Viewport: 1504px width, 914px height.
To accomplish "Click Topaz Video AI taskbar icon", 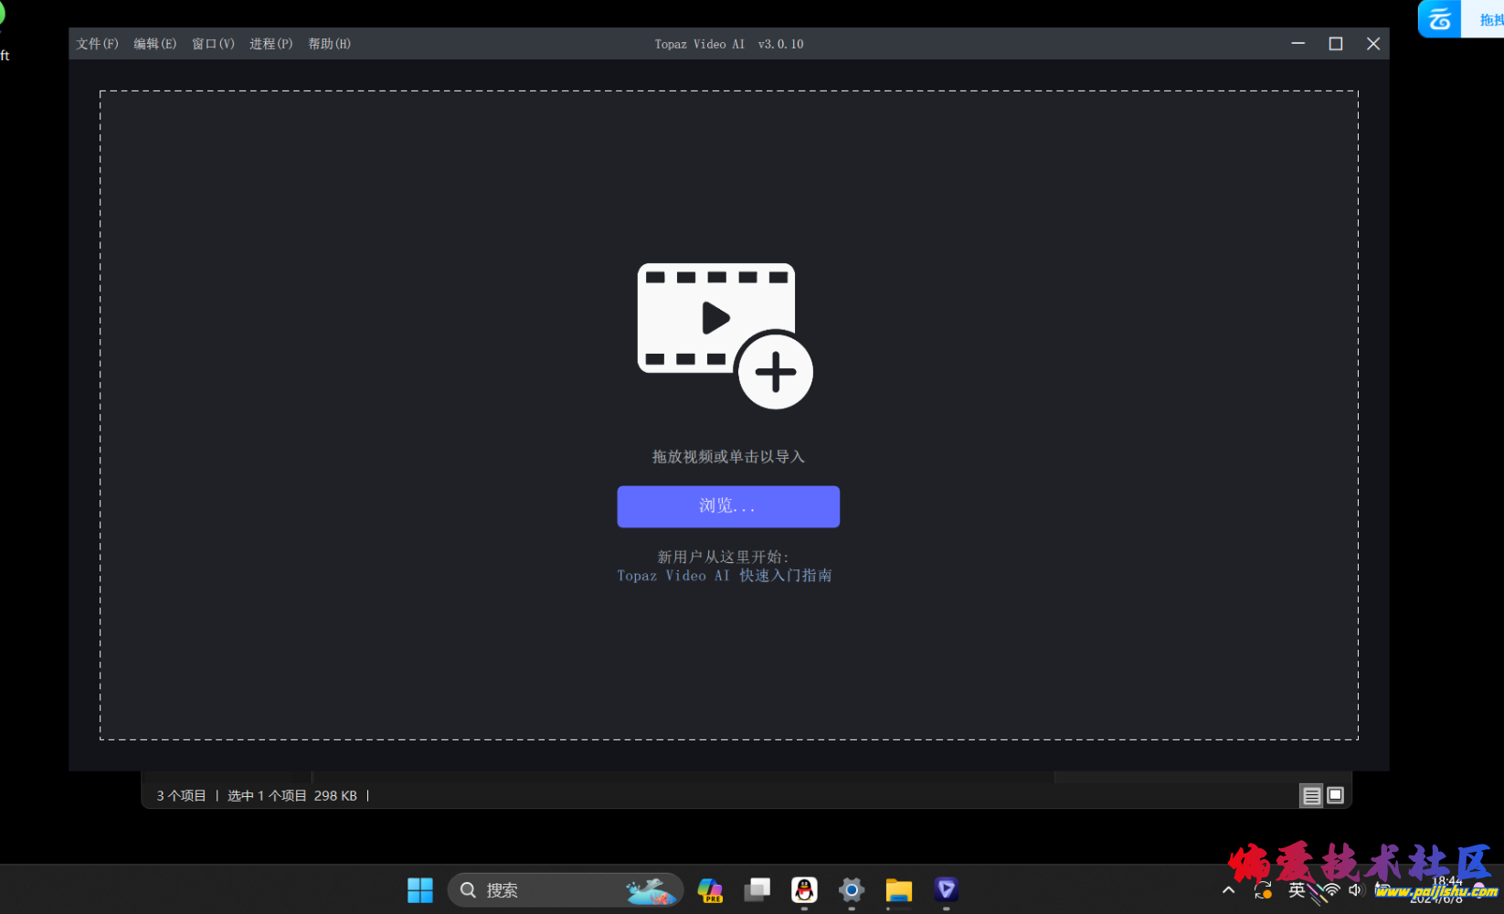I will tap(946, 889).
